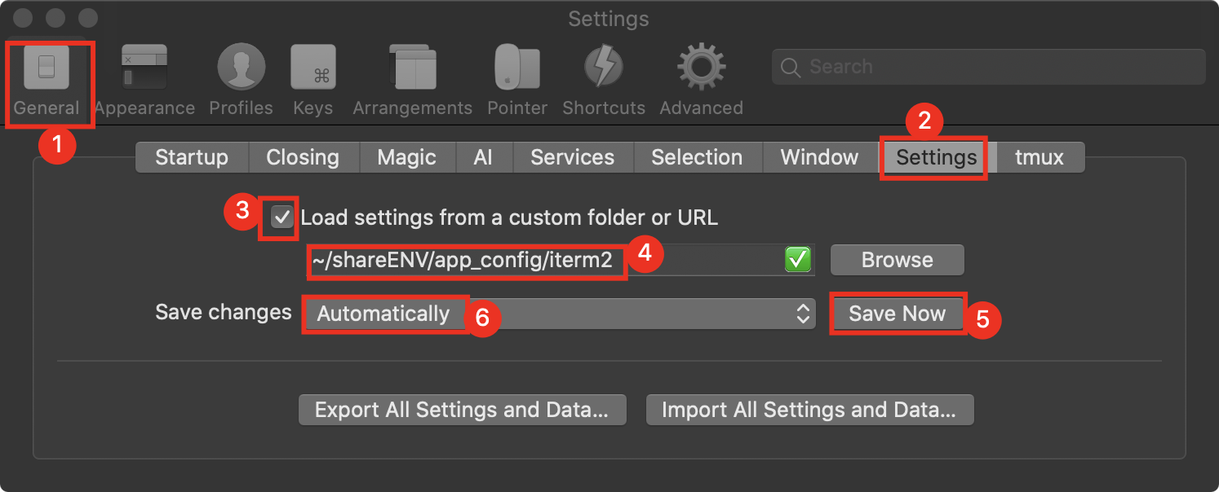Viewport: 1219px width, 492px height.
Task: Open the Advanced gear icon
Action: (x=701, y=68)
